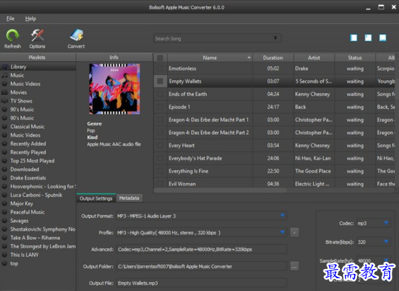This screenshot has height=291, width=399.
Task: Click the gear icon beside Top 25 Most Played
Action: (4, 161)
